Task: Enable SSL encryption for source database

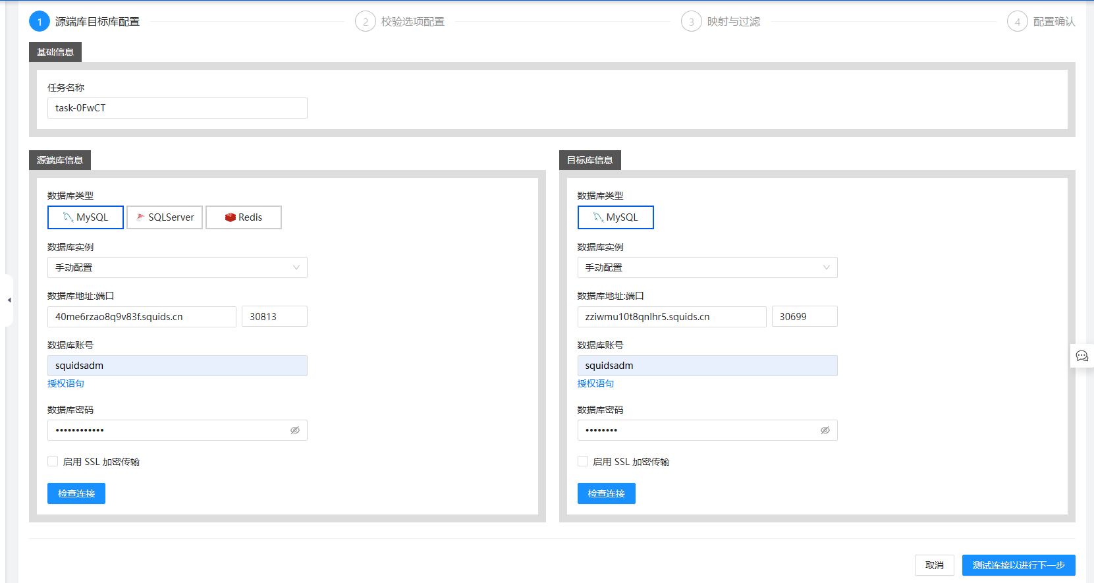Action: (x=53, y=462)
